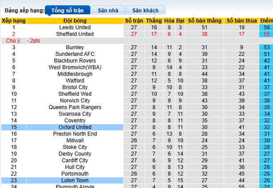This screenshot has width=273, height=188.
Task: Open the Sân nhà tab
Action: point(107,10)
